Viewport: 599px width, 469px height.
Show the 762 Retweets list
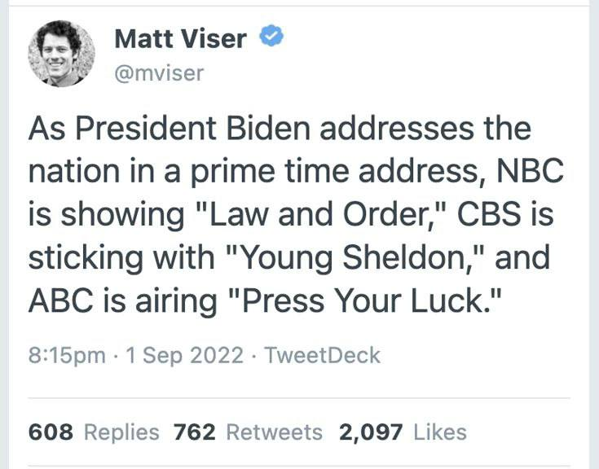tap(248, 432)
